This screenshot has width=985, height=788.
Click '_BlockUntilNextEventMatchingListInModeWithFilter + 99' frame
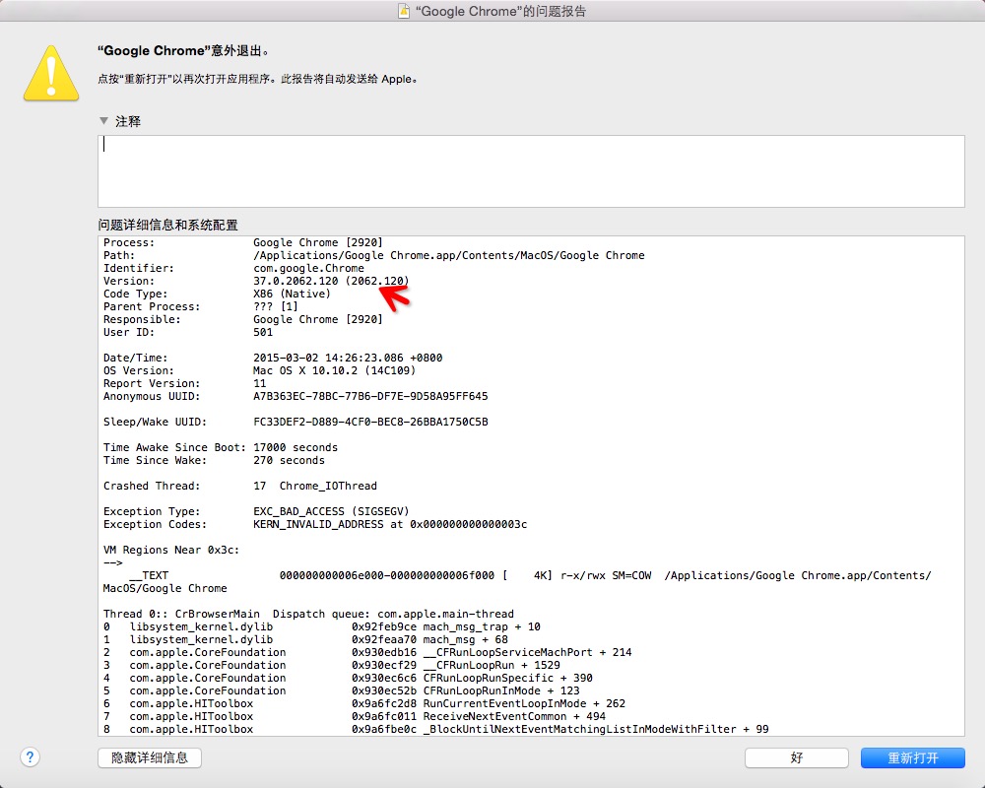[x=596, y=729]
